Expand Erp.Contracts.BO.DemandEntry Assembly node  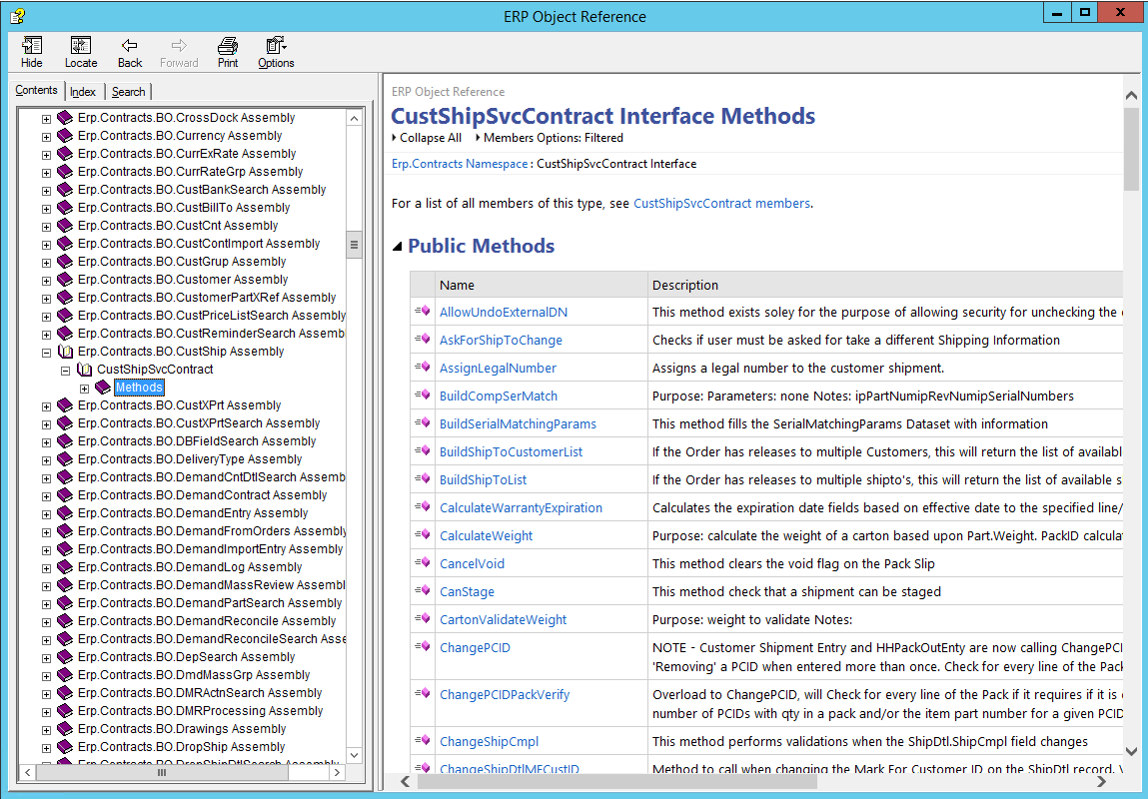46,514
